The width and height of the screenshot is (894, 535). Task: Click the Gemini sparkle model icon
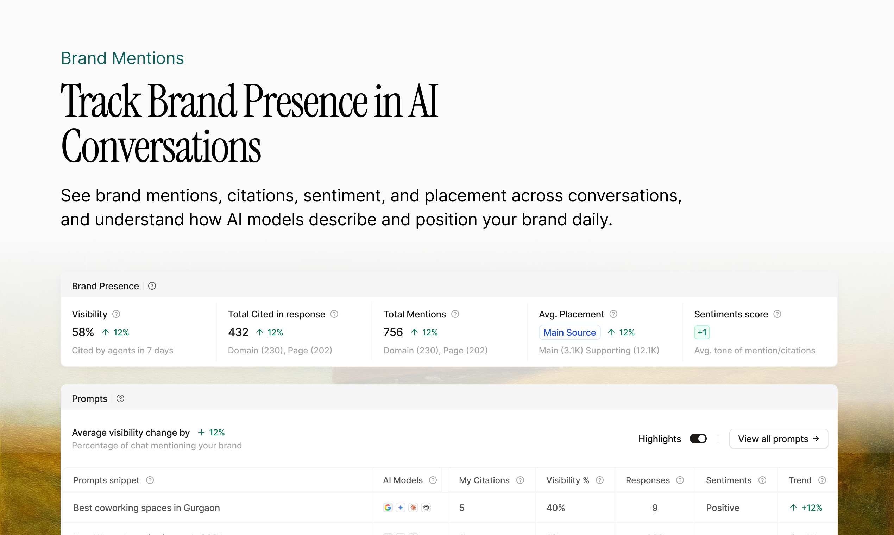(x=401, y=508)
